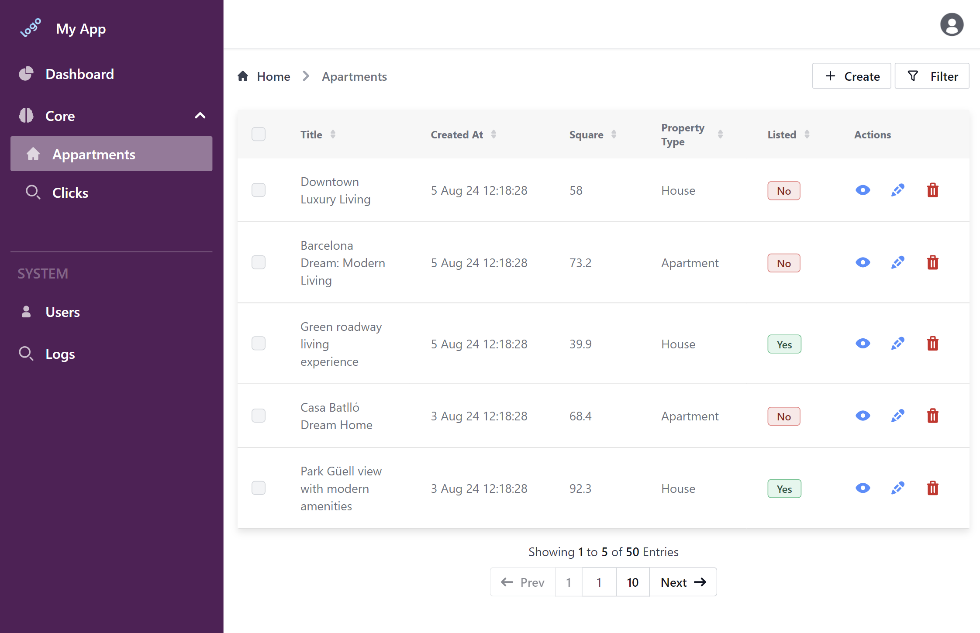Open the Dashboard sidebar item
This screenshot has width=980, height=633.
click(79, 74)
